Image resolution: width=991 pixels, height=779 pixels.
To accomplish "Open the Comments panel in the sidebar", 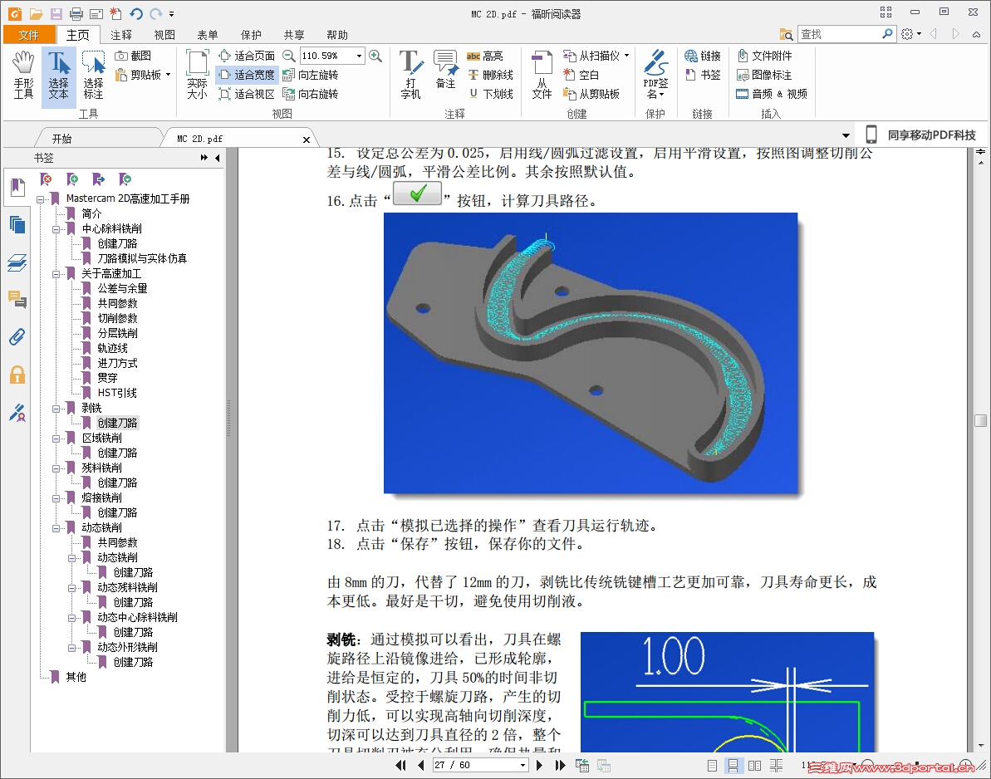I will (17, 299).
